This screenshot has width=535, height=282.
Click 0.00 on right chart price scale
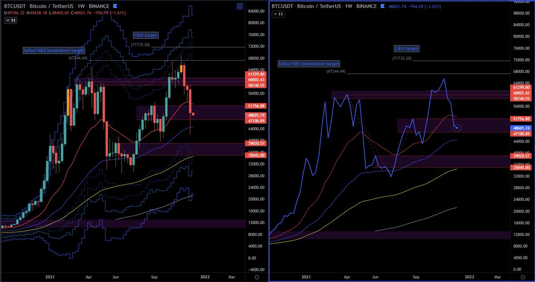pos(518,270)
